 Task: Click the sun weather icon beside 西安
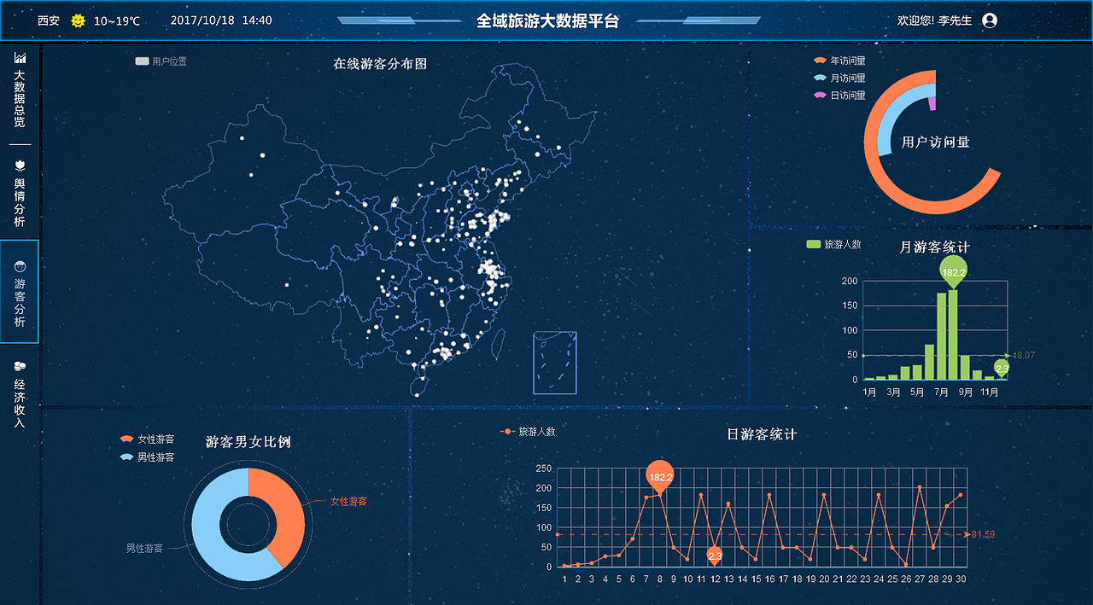77,20
